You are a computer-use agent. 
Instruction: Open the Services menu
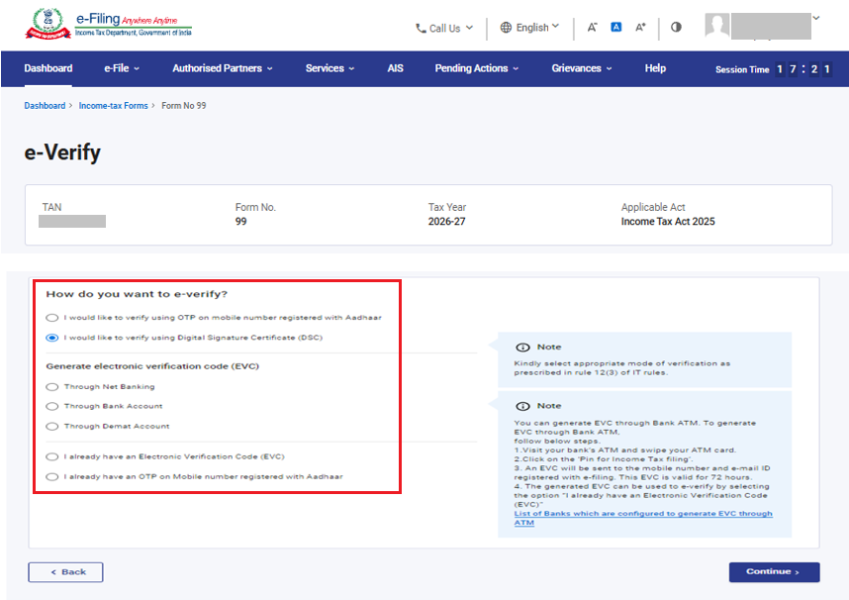(x=330, y=68)
